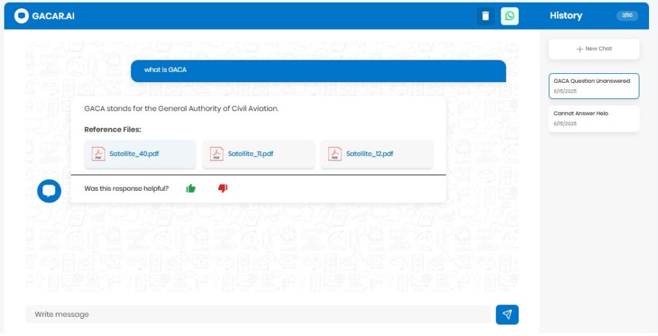Click the GACAR.AI logo icon
Image resolution: width=658 pixels, height=336 pixels.
pyautogui.click(x=22, y=16)
